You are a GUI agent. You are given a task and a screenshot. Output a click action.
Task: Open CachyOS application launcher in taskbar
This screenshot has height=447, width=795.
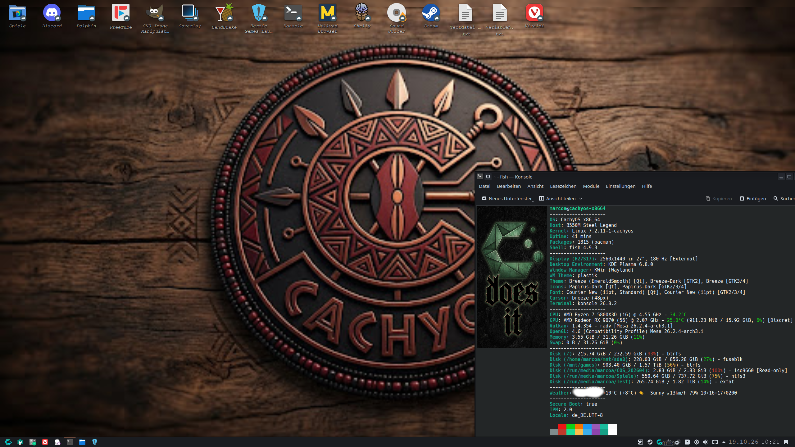[8, 442]
